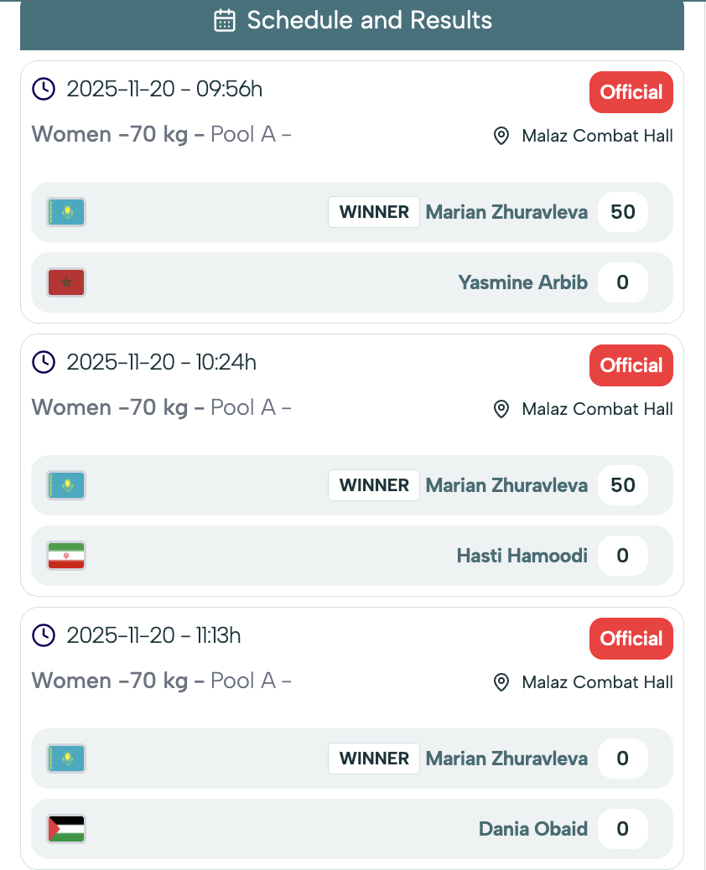Click Marian Zhuravleva's score of 50 at 10:24h

tap(623, 485)
